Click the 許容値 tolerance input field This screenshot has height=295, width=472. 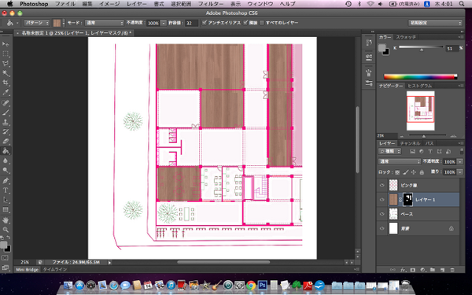click(x=192, y=23)
